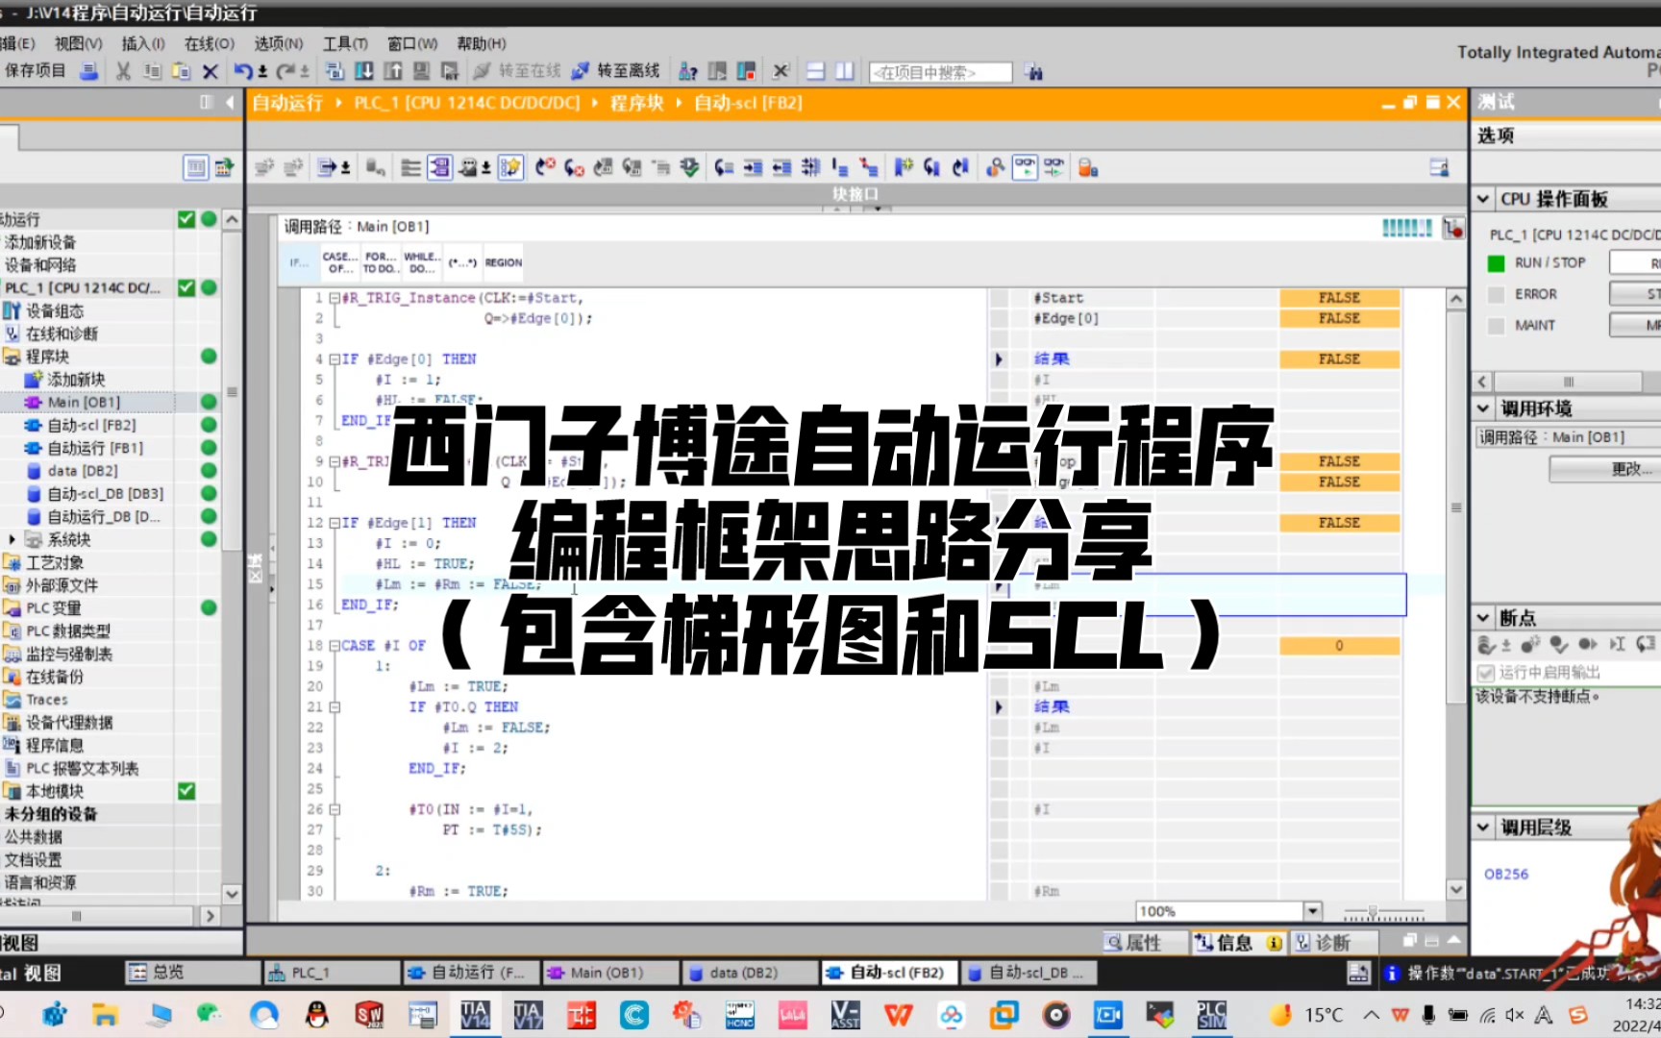Collapse the code fold at line 12 IF

click(x=335, y=523)
